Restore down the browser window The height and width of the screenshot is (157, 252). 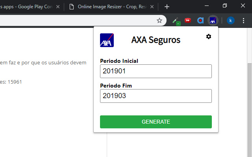pos(225,6)
